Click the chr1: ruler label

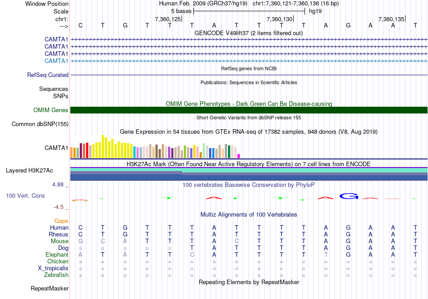tap(62, 19)
